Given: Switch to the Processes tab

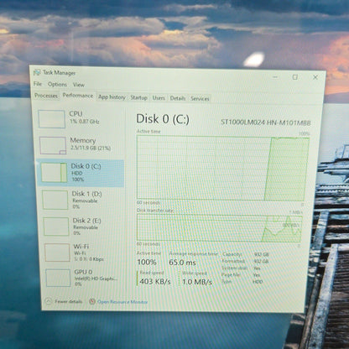Looking at the screenshot, I should tap(46, 96).
